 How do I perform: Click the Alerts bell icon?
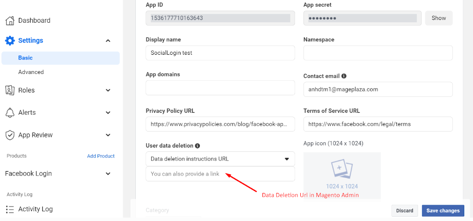(10, 112)
